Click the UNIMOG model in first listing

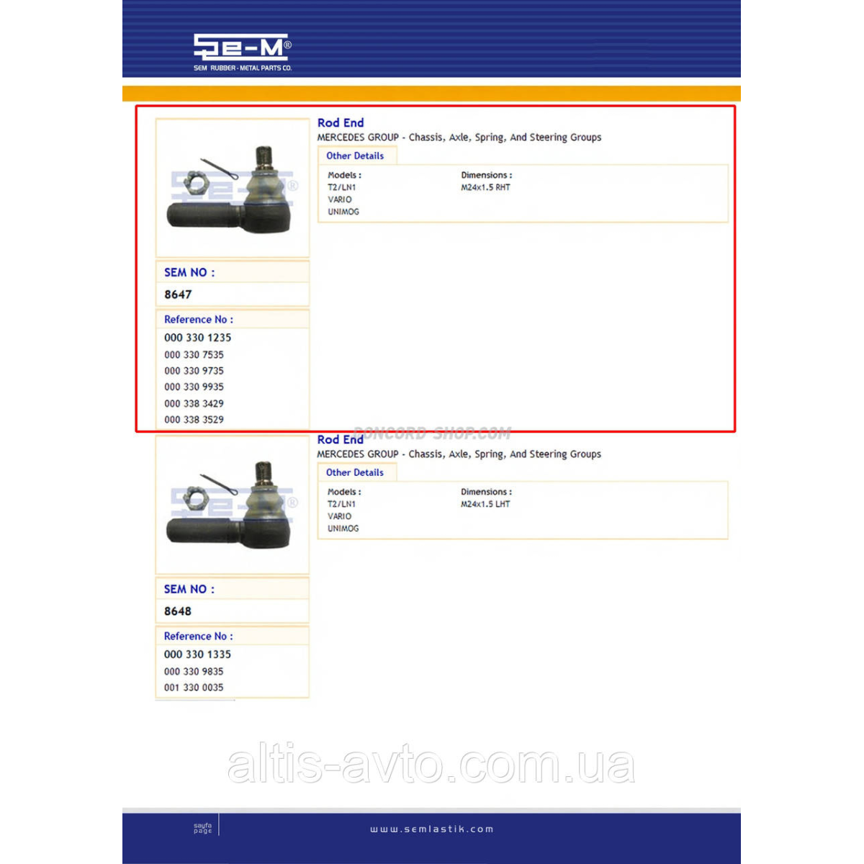tap(343, 212)
